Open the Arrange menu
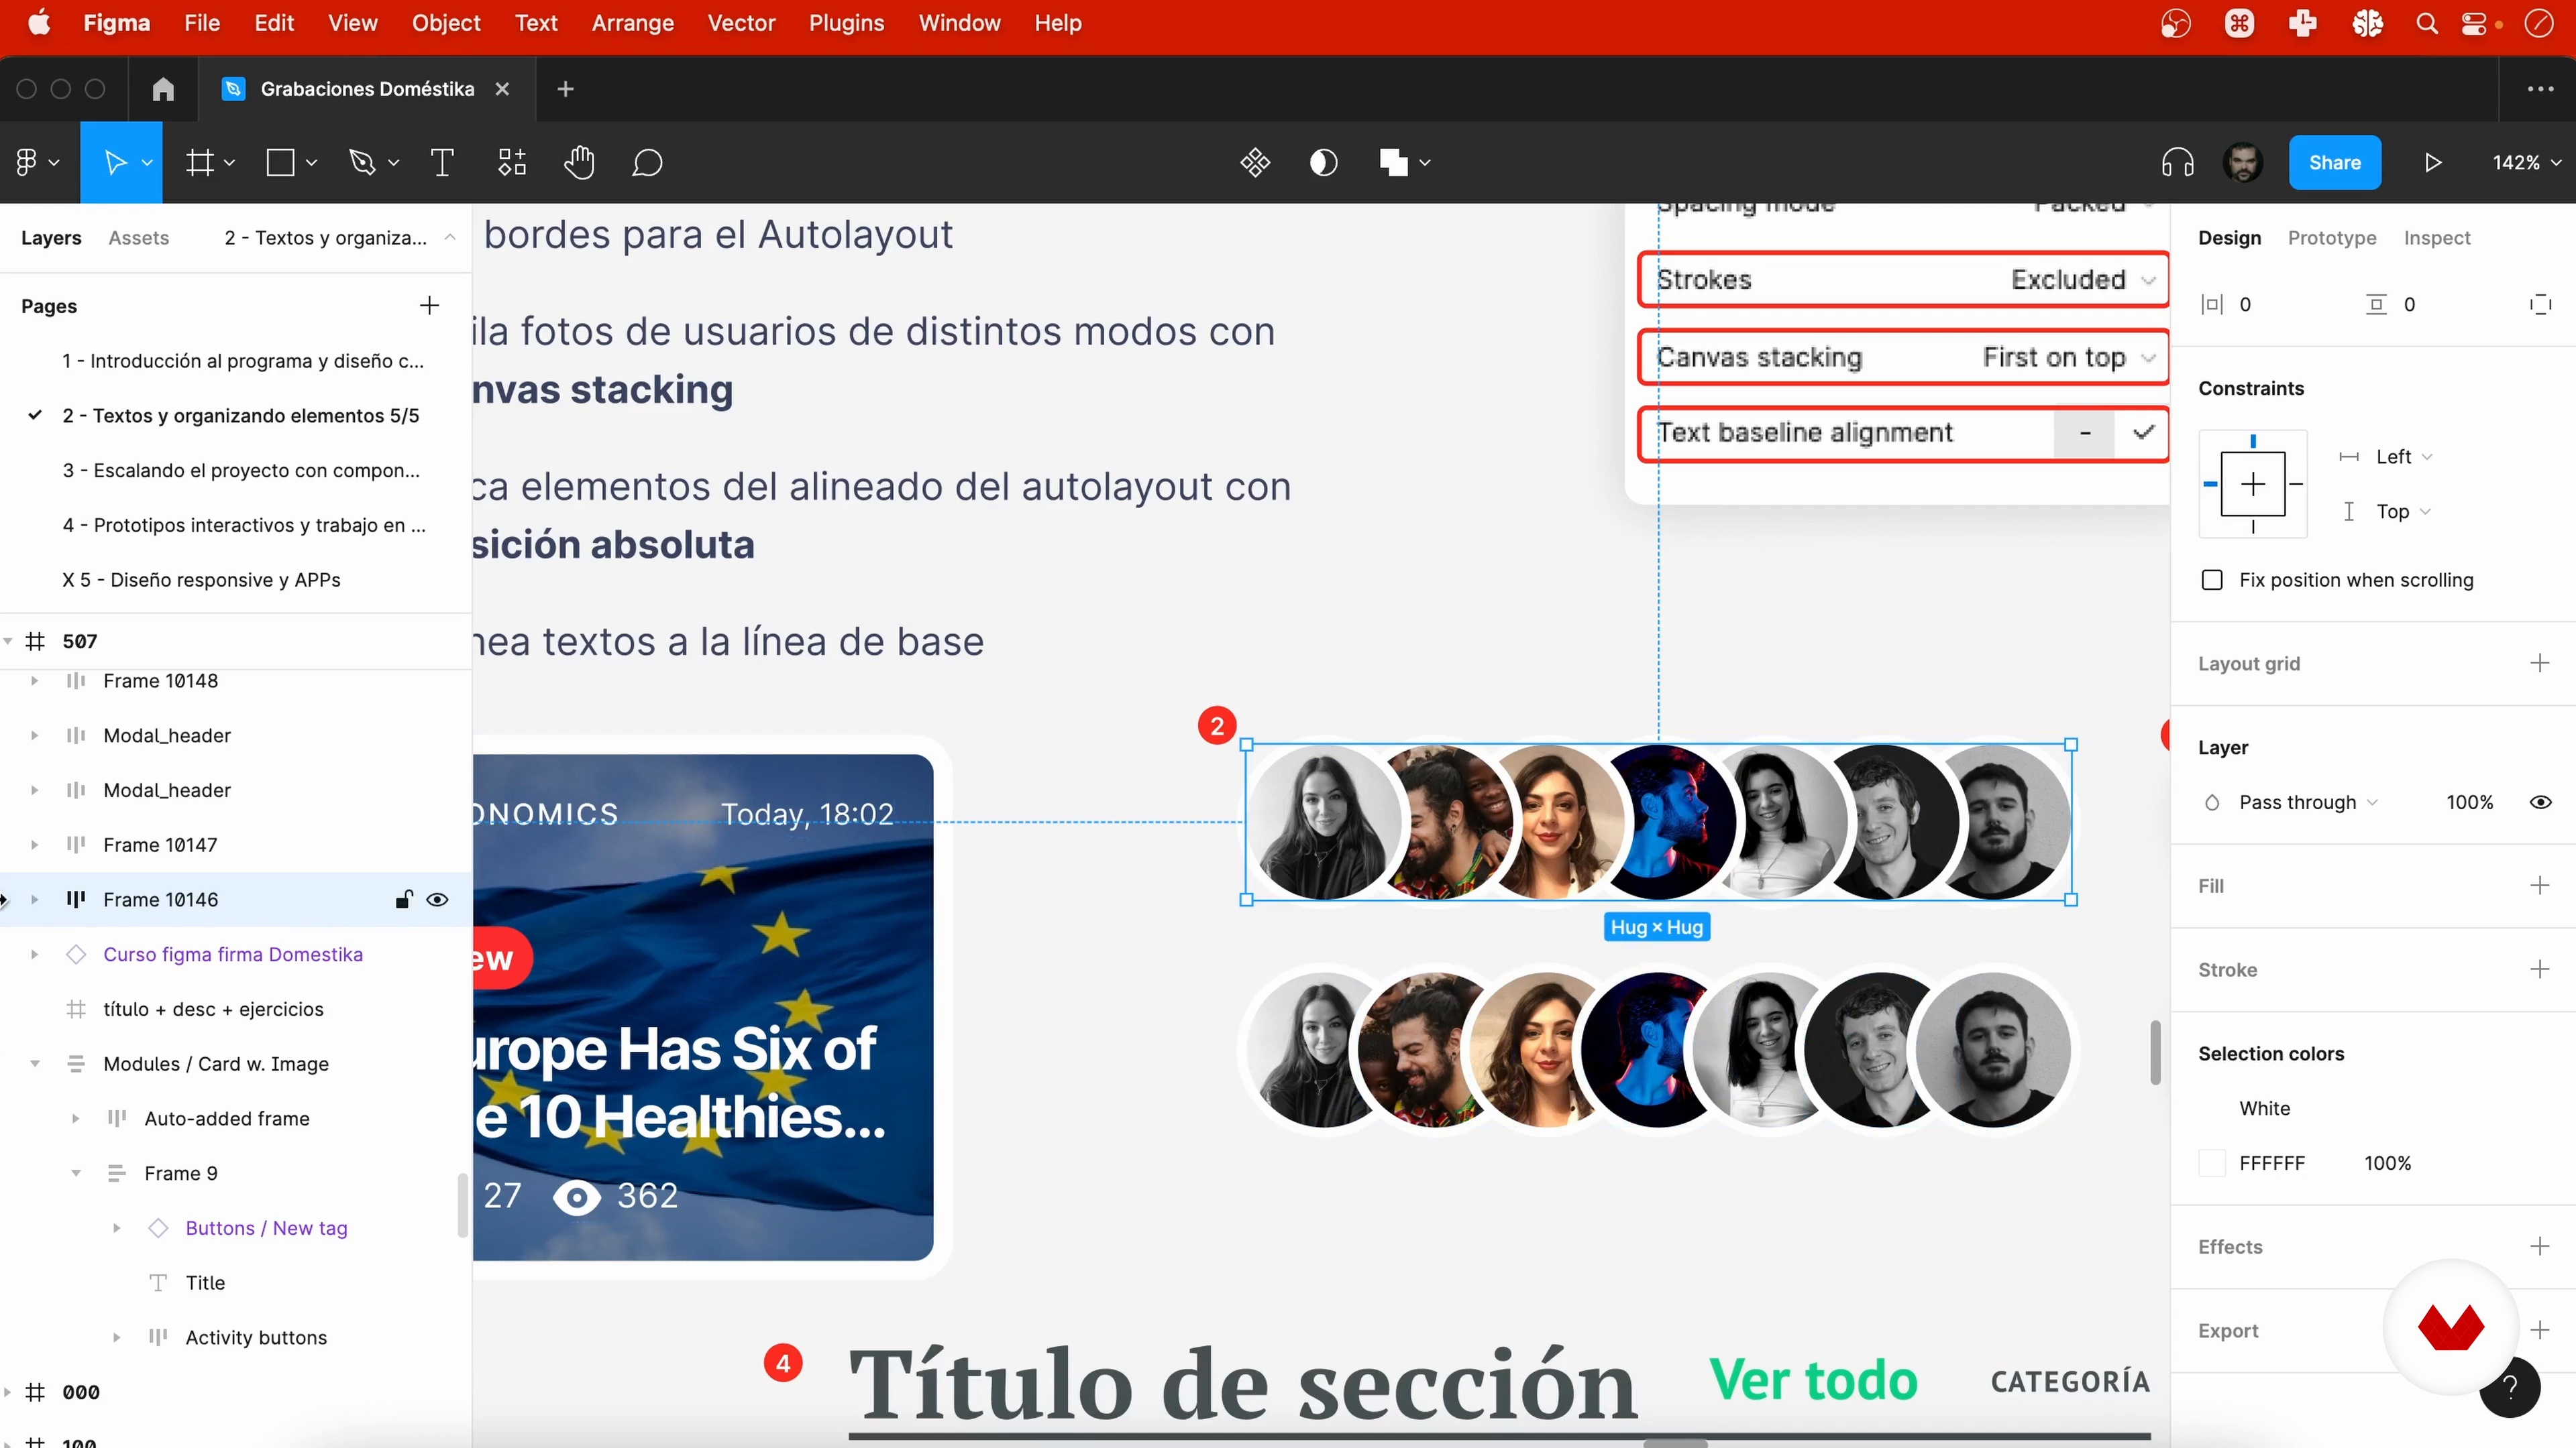 pyautogui.click(x=632, y=23)
